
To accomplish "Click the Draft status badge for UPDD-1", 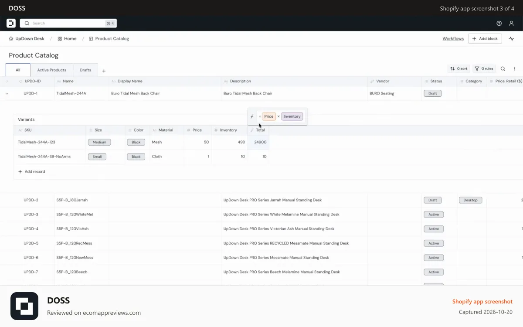I will [432, 93].
